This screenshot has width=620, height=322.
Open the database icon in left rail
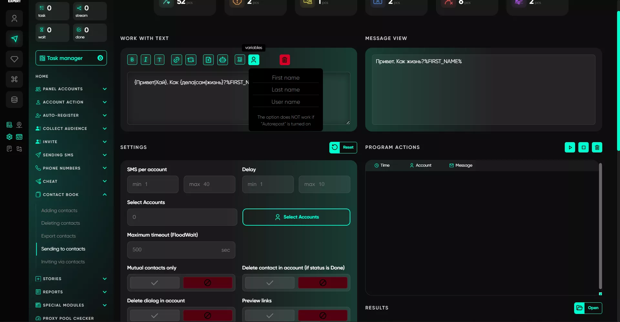tap(14, 100)
